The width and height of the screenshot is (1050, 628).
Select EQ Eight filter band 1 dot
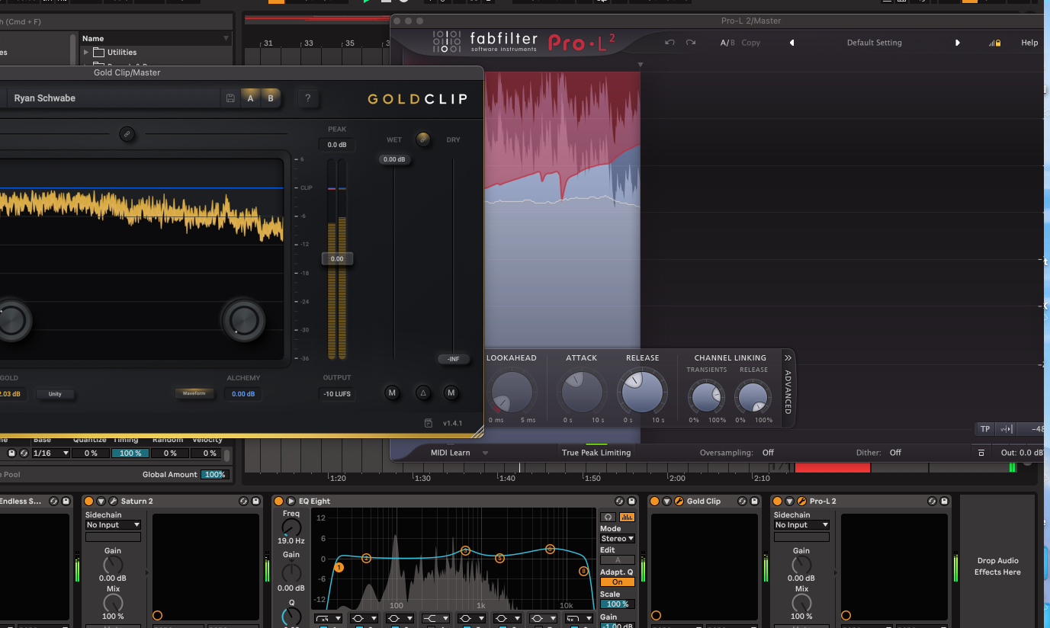click(339, 567)
